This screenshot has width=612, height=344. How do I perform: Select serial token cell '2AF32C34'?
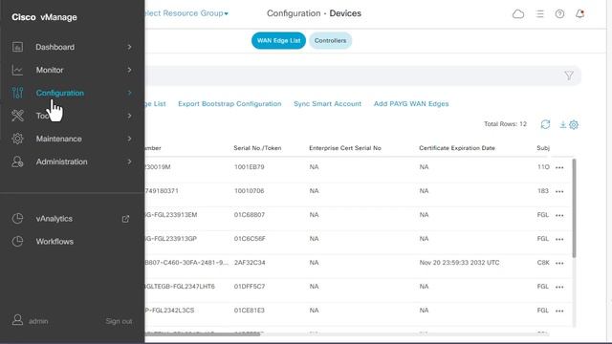tap(250, 263)
